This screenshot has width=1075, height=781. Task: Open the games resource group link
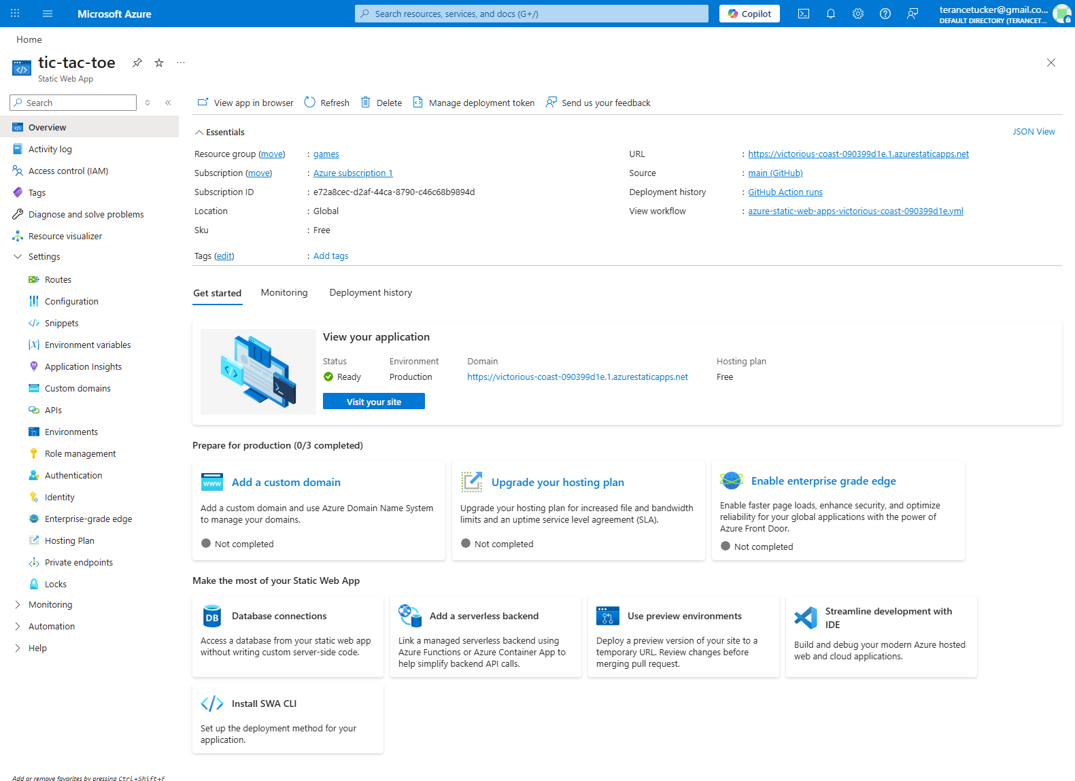tap(326, 154)
